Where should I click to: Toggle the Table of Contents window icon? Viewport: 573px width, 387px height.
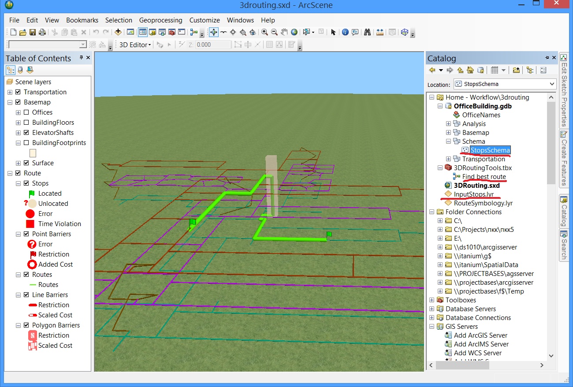[142, 32]
